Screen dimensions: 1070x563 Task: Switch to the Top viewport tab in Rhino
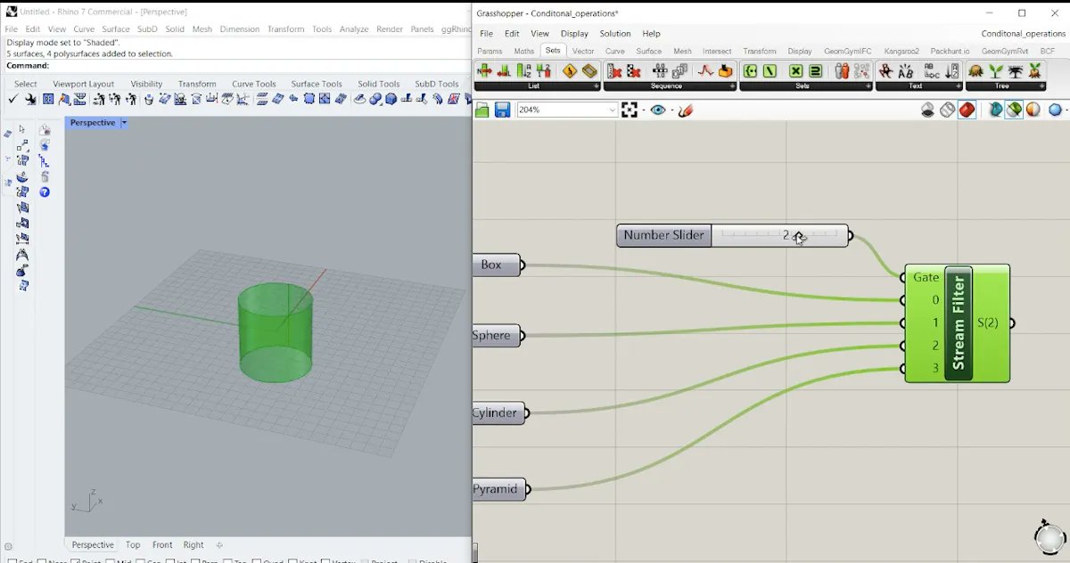pyautogui.click(x=133, y=545)
